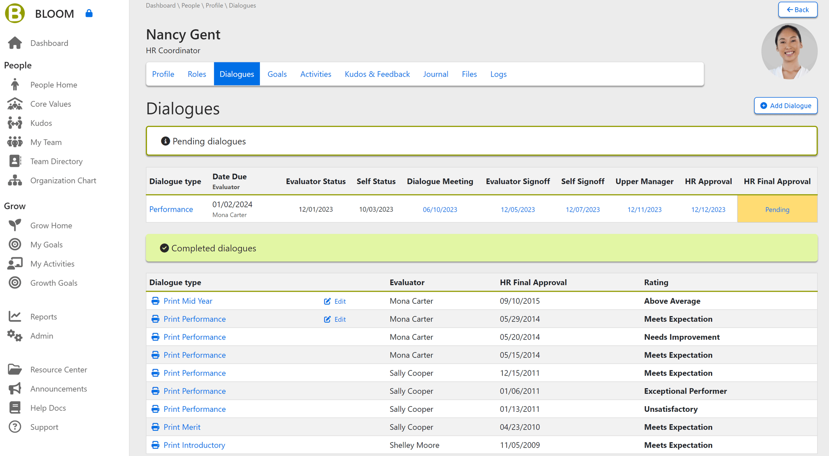Edit the Mid Year dialogue
The image size is (829, 456).
335,301
